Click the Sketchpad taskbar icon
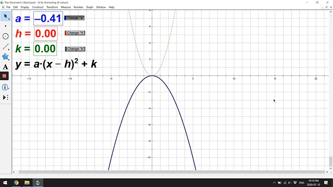 pos(38,183)
